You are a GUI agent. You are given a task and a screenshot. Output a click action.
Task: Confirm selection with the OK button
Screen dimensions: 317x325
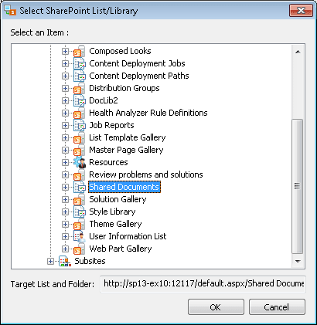(x=216, y=307)
